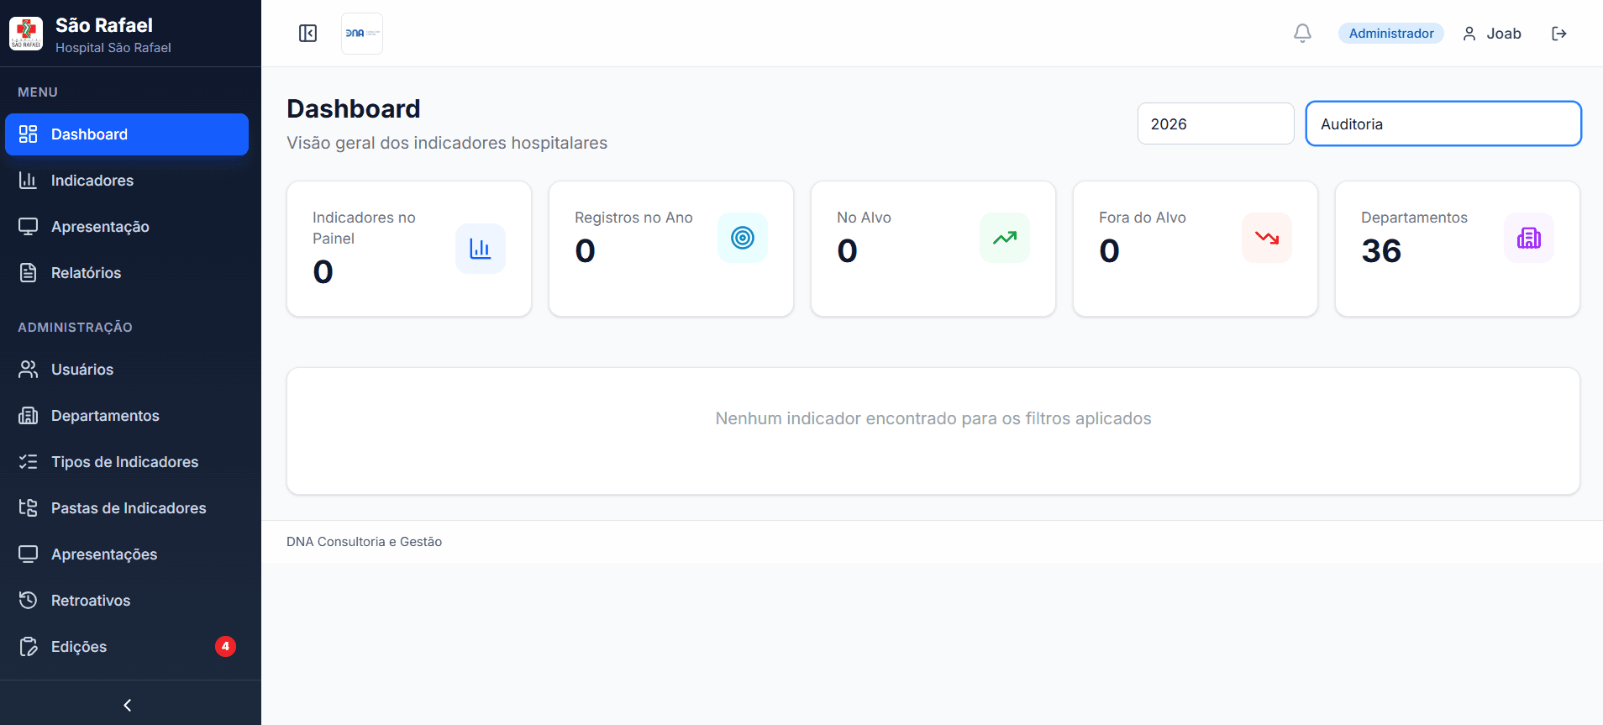1603x725 pixels.
Task: Click 'Hospital São Rafael' sidebar subtitle
Action: (113, 48)
